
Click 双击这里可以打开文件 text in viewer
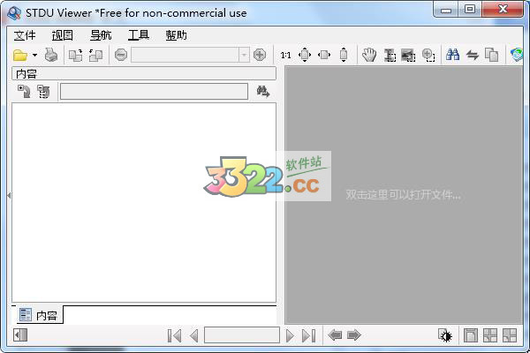(403, 195)
